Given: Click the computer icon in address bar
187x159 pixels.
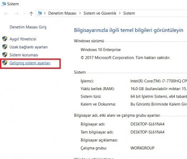Looking at the screenshot, I should 39,14.
